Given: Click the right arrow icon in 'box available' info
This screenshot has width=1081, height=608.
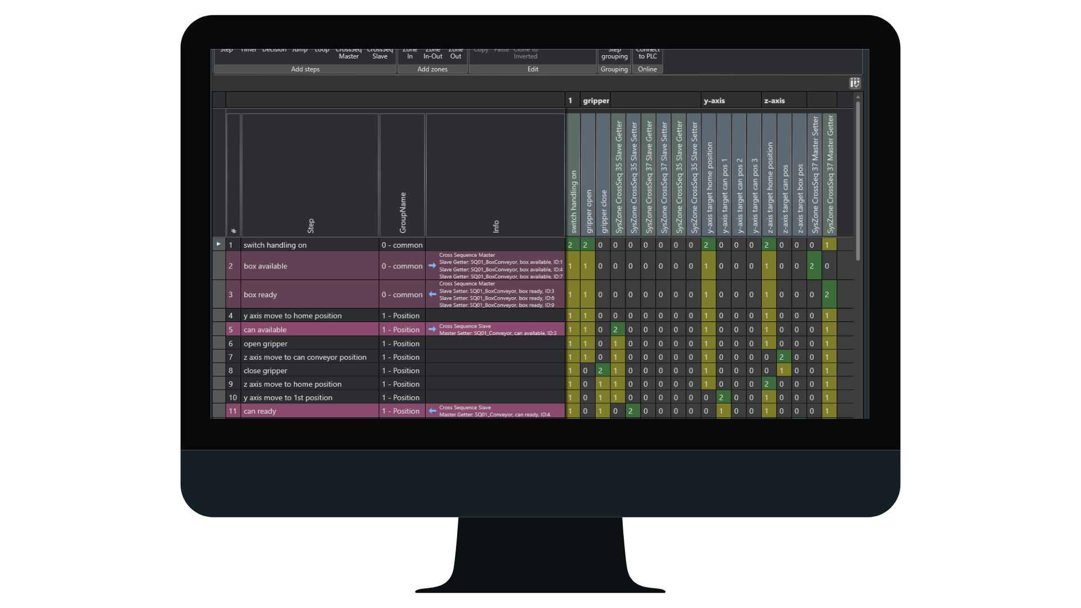Looking at the screenshot, I should coord(432,266).
